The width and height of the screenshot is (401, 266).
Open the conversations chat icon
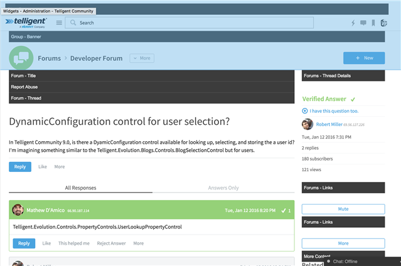tap(363, 23)
